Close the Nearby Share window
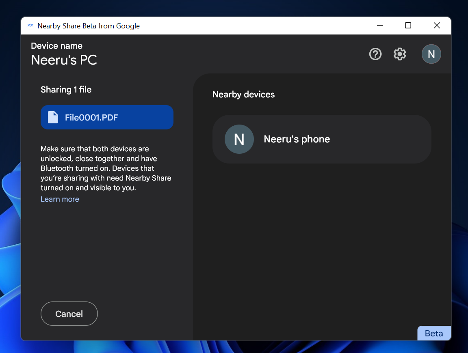This screenshot has height=353, width=468. pyautogui.click(x=437, y=26)
